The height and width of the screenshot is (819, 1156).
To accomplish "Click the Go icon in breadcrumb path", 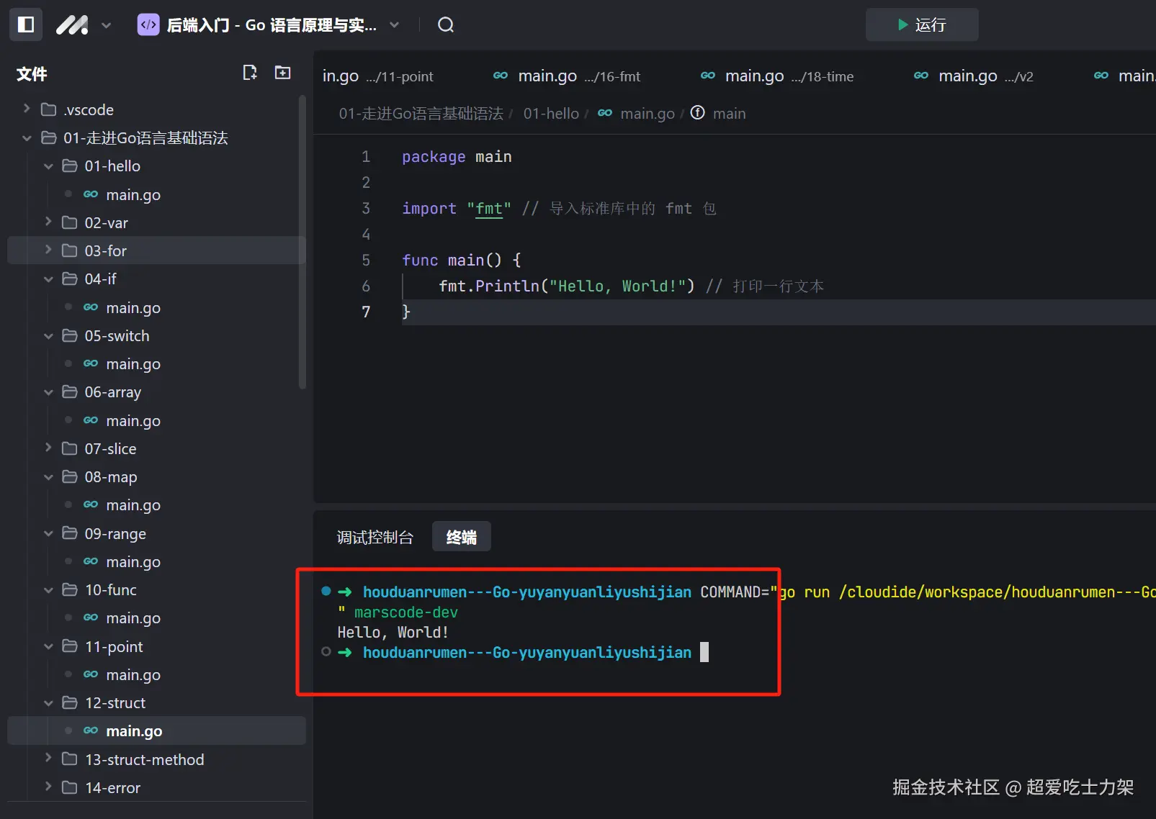I will click(x=605, y=113).
